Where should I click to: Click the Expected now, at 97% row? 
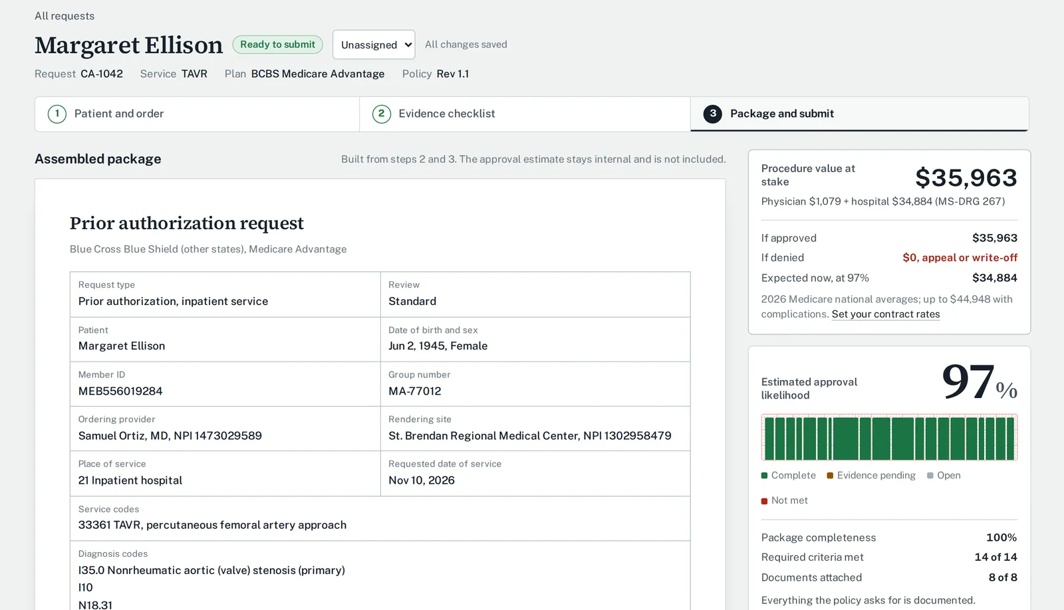(x=889, y=278)
